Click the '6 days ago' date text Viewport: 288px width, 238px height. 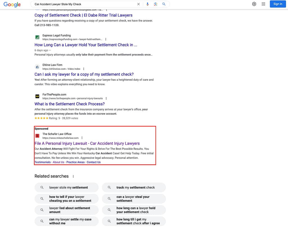[41, 50]
